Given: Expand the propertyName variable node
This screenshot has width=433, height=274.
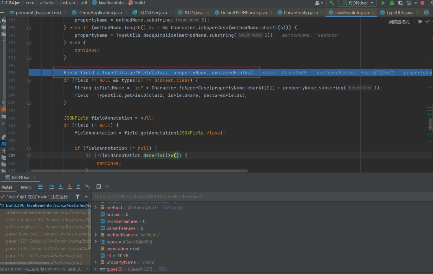Looking at the screenshot, I should (96, 262).
